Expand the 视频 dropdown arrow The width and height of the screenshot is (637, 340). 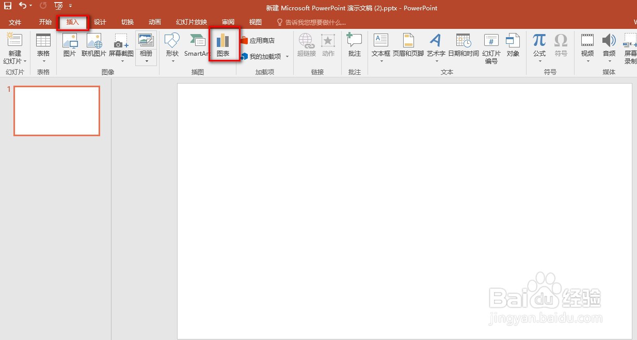pos(587,61)
